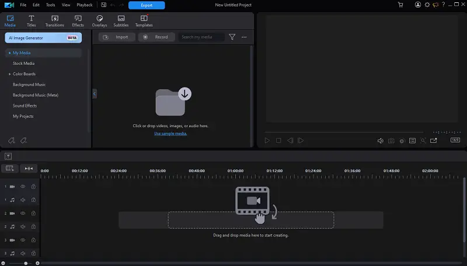This screenshot has height=266, width=467.
Task: Open the Subtitles room
Action: pos(121,21)
